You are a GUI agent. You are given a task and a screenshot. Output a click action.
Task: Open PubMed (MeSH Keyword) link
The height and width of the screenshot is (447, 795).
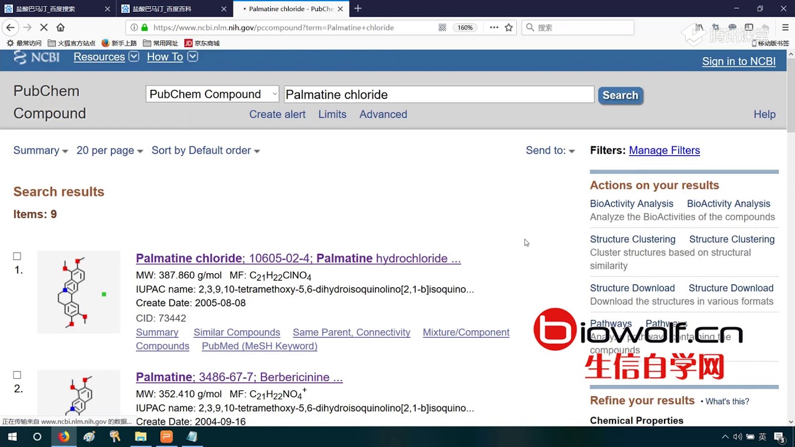[260, 346]
